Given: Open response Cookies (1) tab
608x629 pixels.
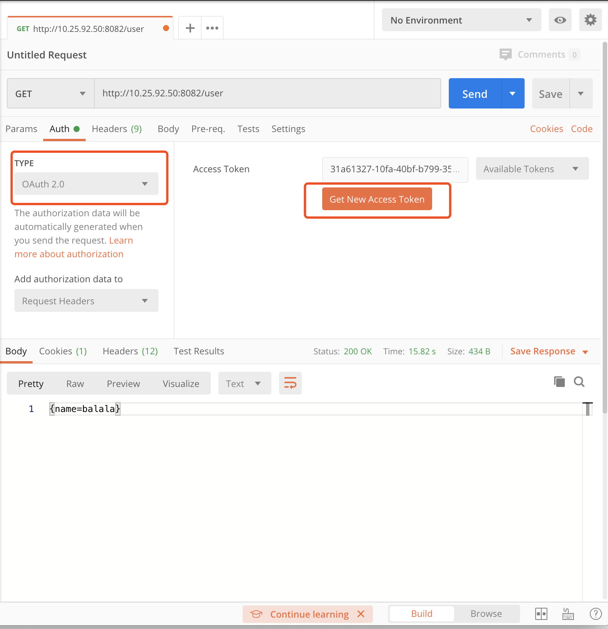Looking at the screenshot, I should coord(63,351).
